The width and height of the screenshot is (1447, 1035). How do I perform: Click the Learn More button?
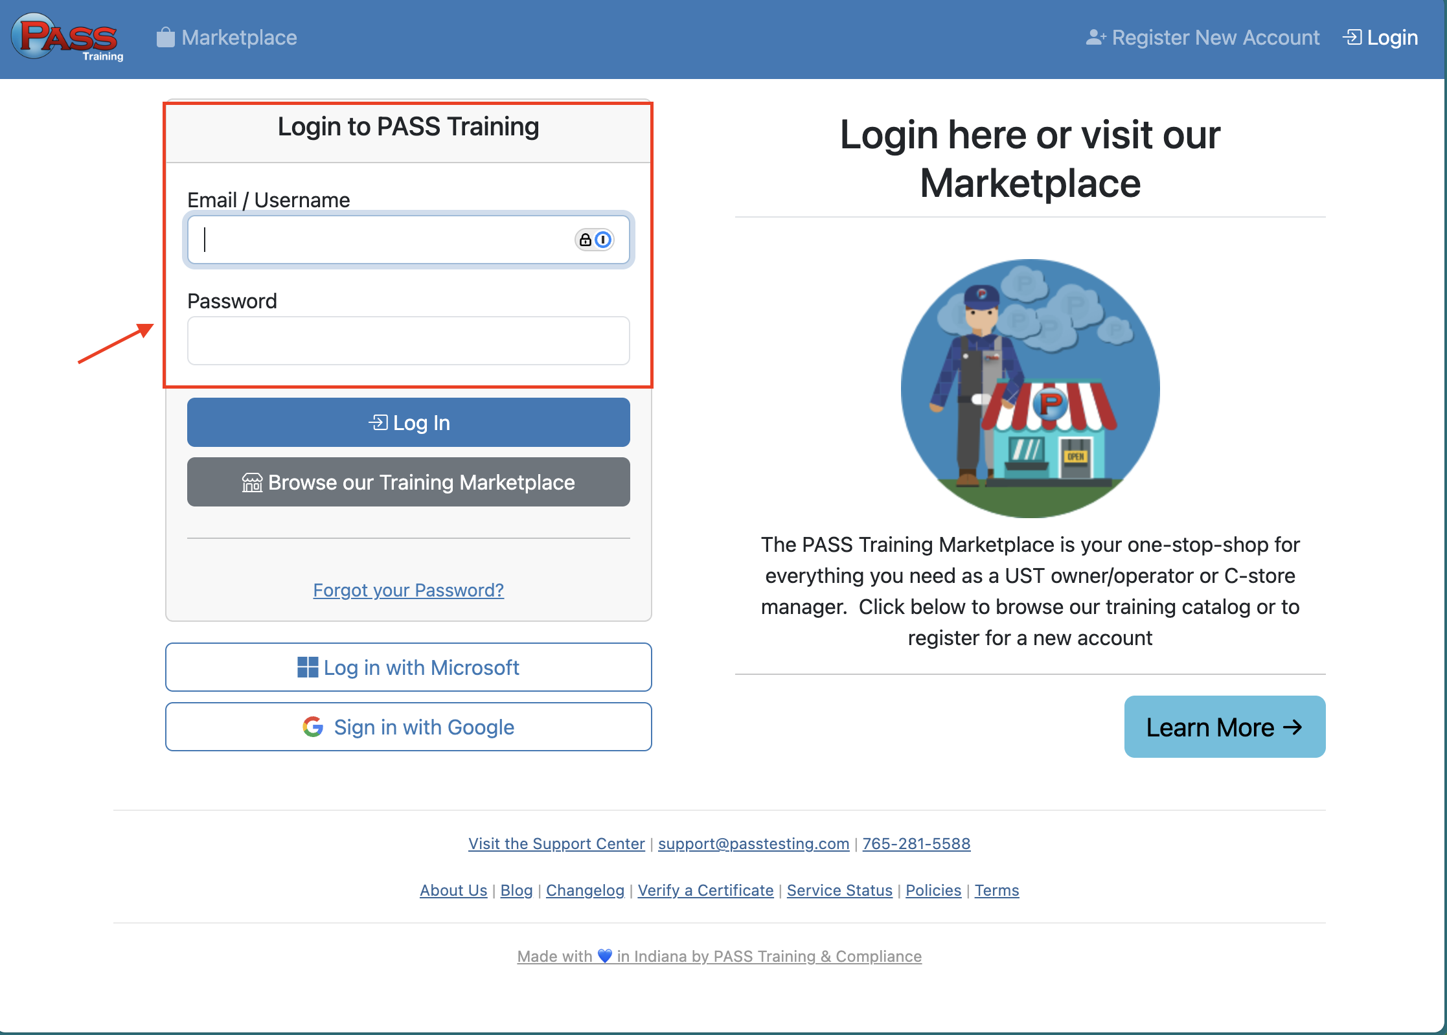1225,727
